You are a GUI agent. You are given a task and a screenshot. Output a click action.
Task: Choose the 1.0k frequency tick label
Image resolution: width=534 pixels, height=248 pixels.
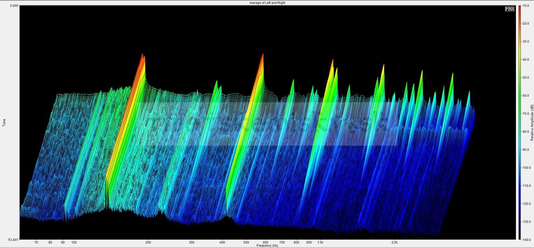click(320, 242)
